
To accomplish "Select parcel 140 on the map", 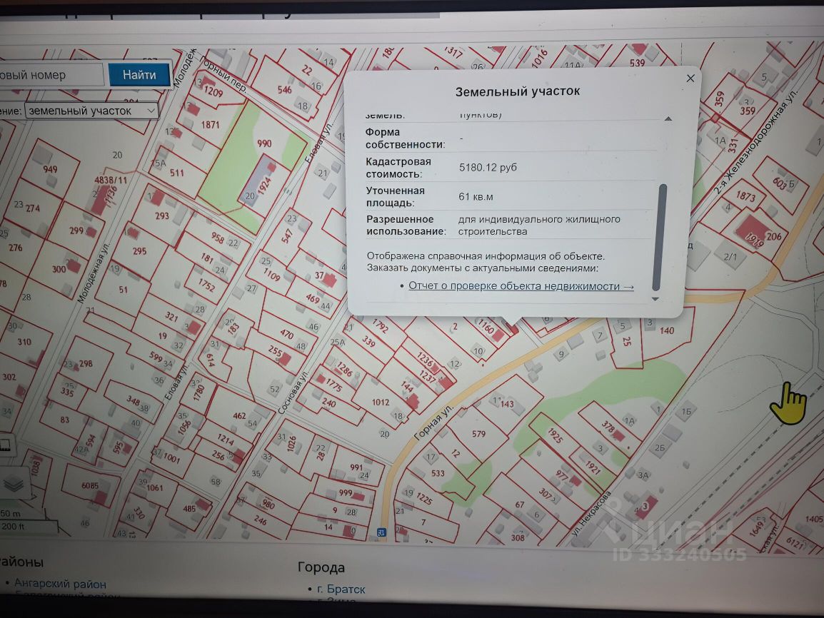I will coord(666,331).
